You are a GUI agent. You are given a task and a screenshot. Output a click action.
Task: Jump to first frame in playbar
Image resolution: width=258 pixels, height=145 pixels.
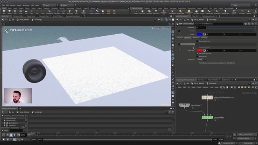pyautogui.click(x=4, y=135)
